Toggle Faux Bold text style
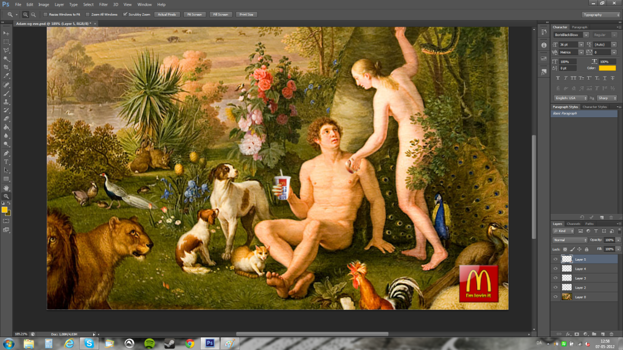The width and height of the screenshot is (623, 350). point(558,78)
